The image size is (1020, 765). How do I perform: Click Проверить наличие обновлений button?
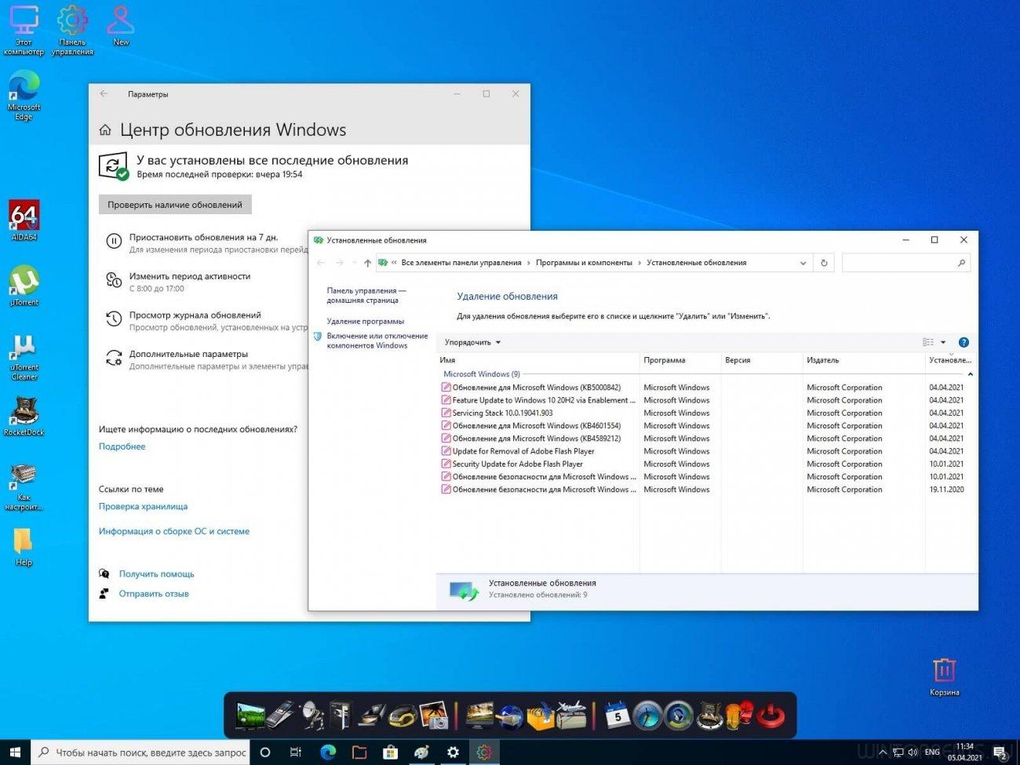point(175,205)
